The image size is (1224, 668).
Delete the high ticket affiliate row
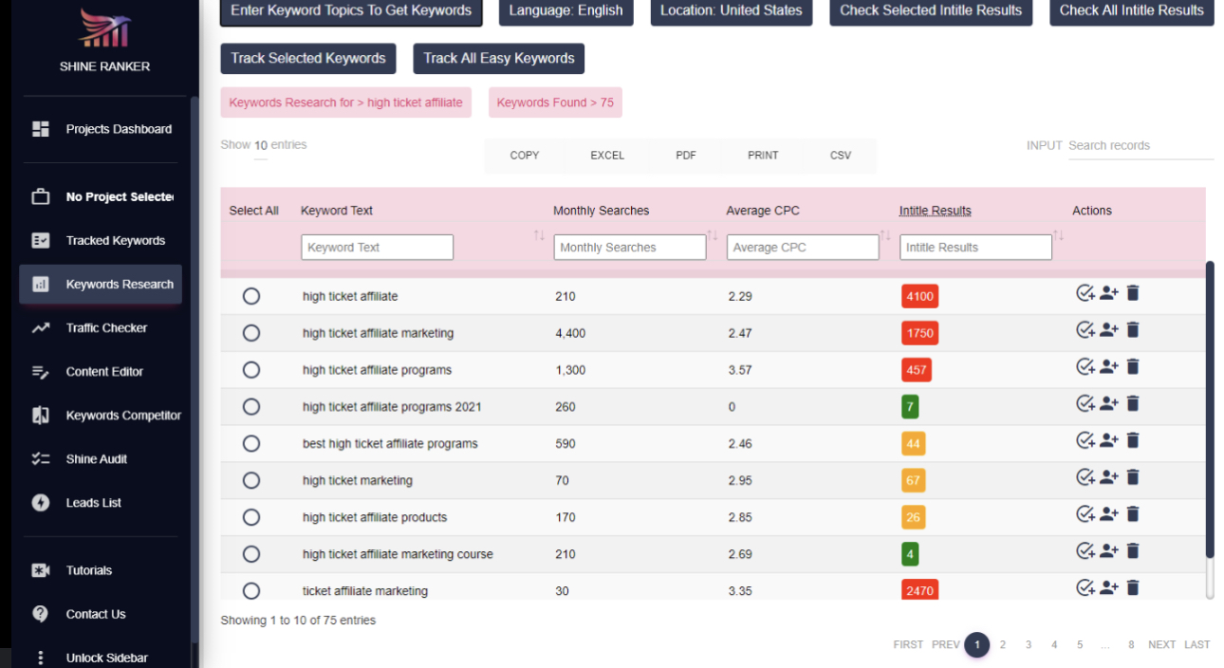point(1133,293)
